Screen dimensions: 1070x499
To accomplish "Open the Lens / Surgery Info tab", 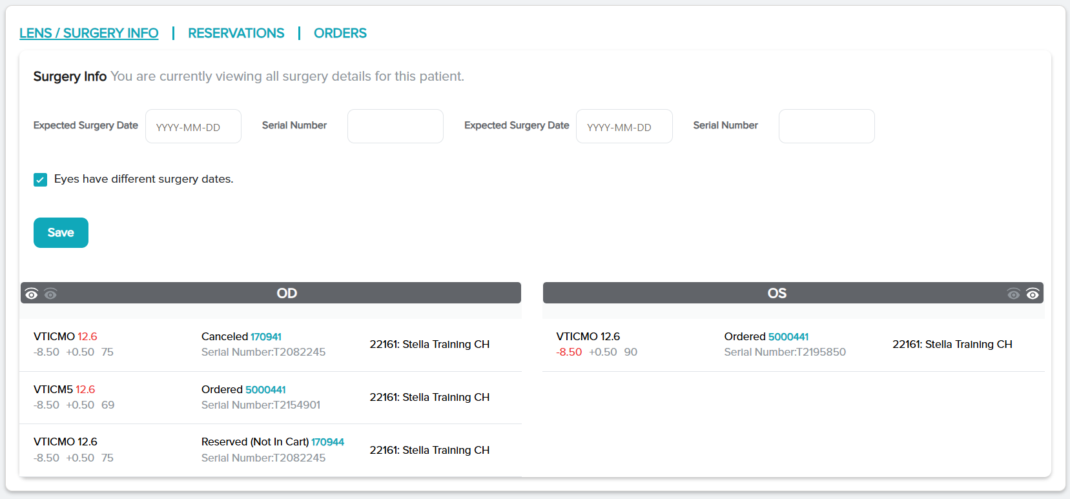I will tap(89, 33).
